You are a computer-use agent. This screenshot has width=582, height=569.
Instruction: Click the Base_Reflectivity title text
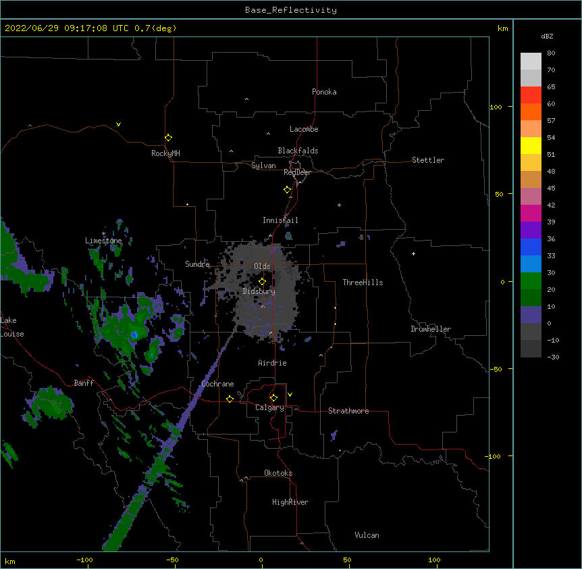[291, 10]
